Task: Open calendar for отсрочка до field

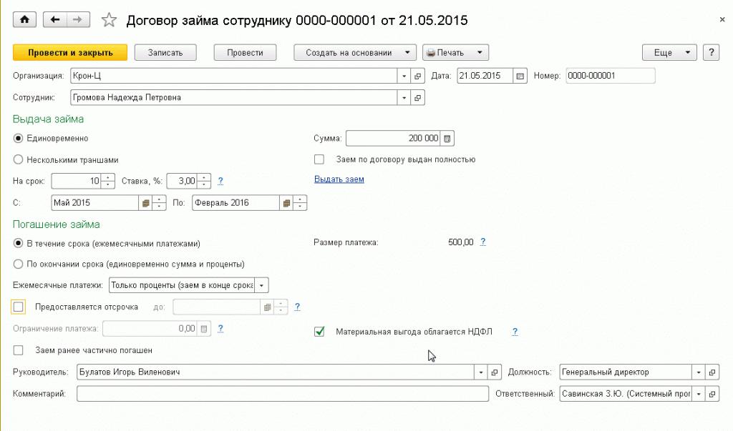Action: tap(267, 307)
